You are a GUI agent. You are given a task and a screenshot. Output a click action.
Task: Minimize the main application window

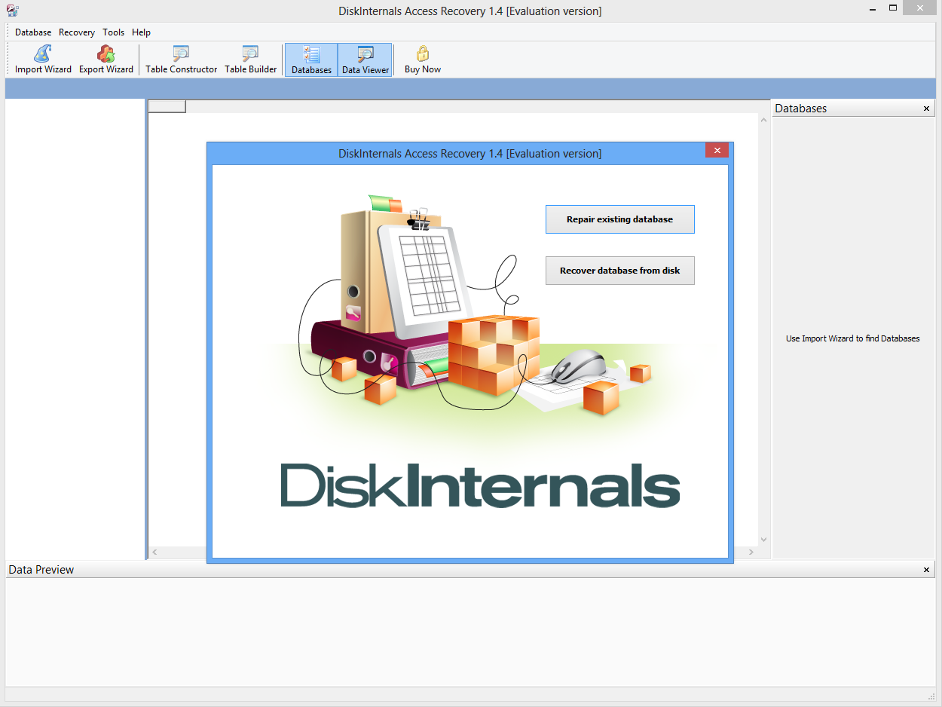pos(872,8)
